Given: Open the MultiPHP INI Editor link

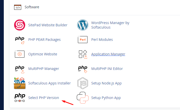Looking at the screenshot, I should click(107, 69).
